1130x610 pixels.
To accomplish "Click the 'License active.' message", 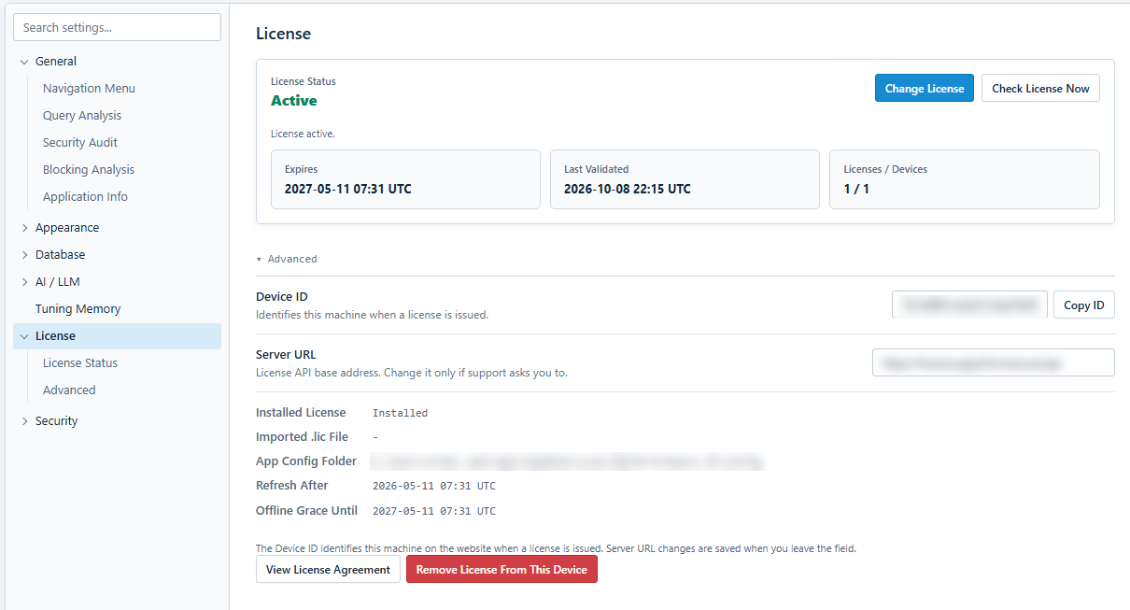I will (x=303, y=134).
